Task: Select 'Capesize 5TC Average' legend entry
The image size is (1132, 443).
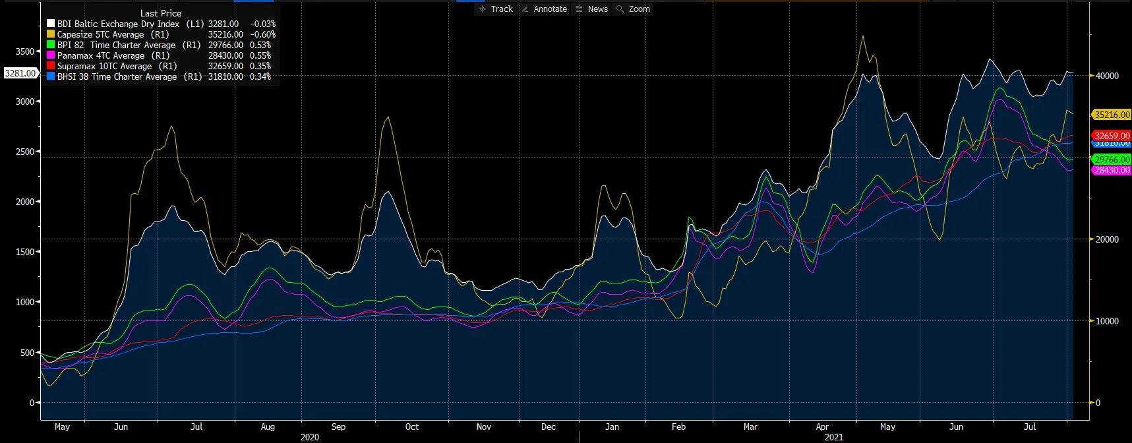Action: (x=100, y=34)
